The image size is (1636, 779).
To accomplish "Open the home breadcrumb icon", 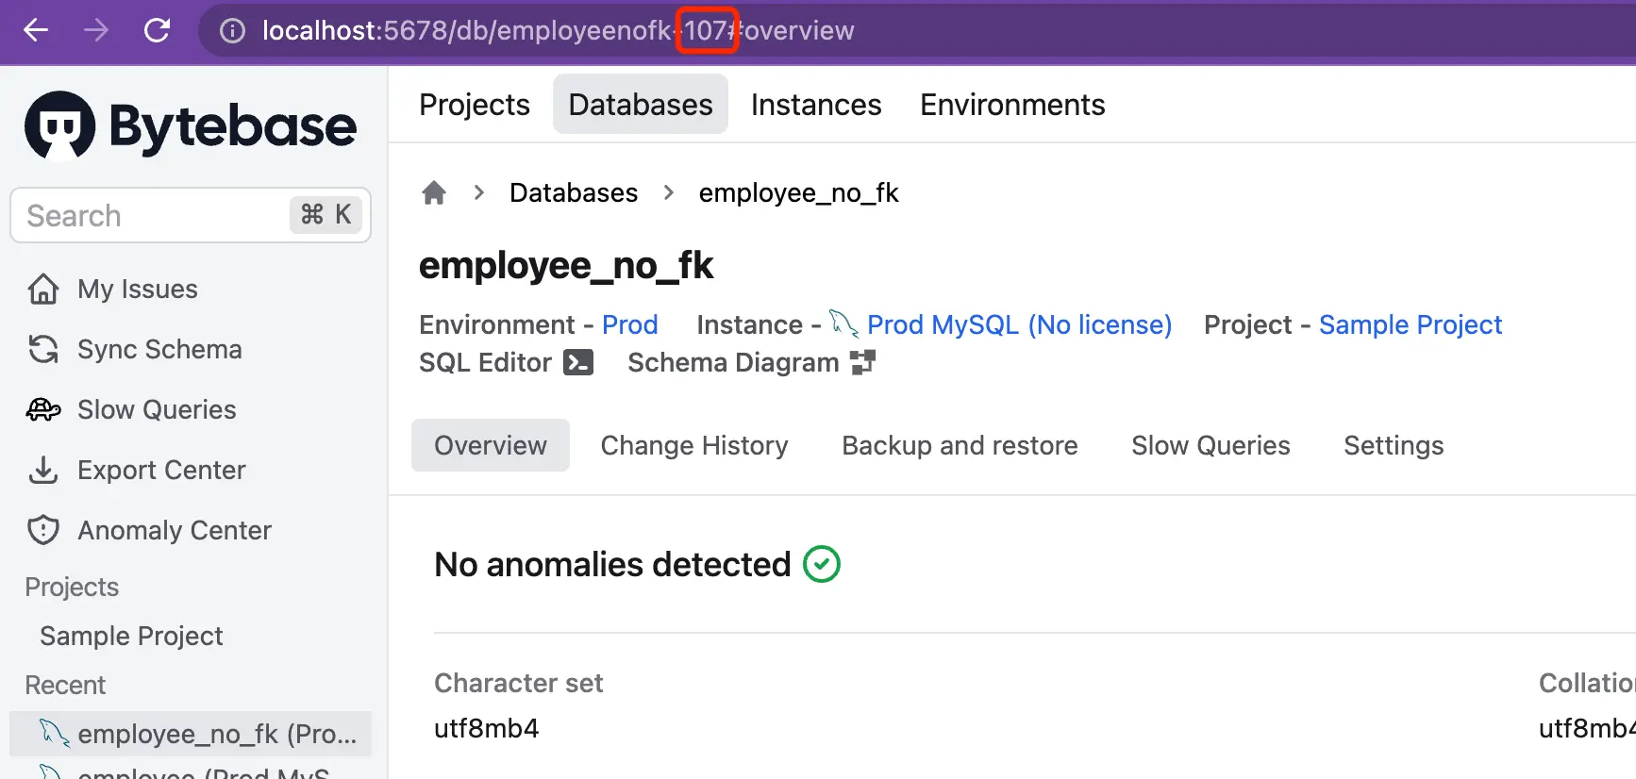I will point(434,193).
